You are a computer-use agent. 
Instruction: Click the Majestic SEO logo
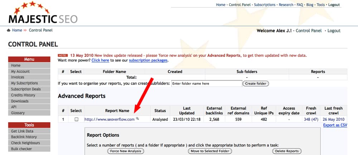43,13
